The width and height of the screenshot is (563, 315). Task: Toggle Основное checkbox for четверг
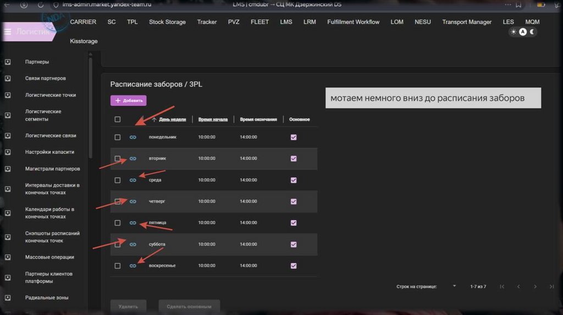pyautogui.click(x=294, y=201)
